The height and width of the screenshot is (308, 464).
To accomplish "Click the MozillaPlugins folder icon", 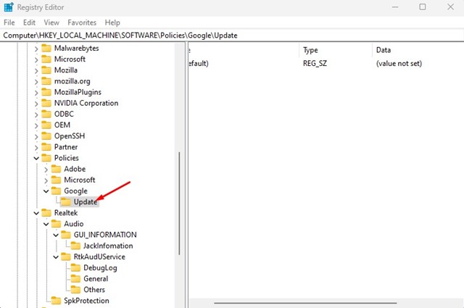I will [46, 92].
